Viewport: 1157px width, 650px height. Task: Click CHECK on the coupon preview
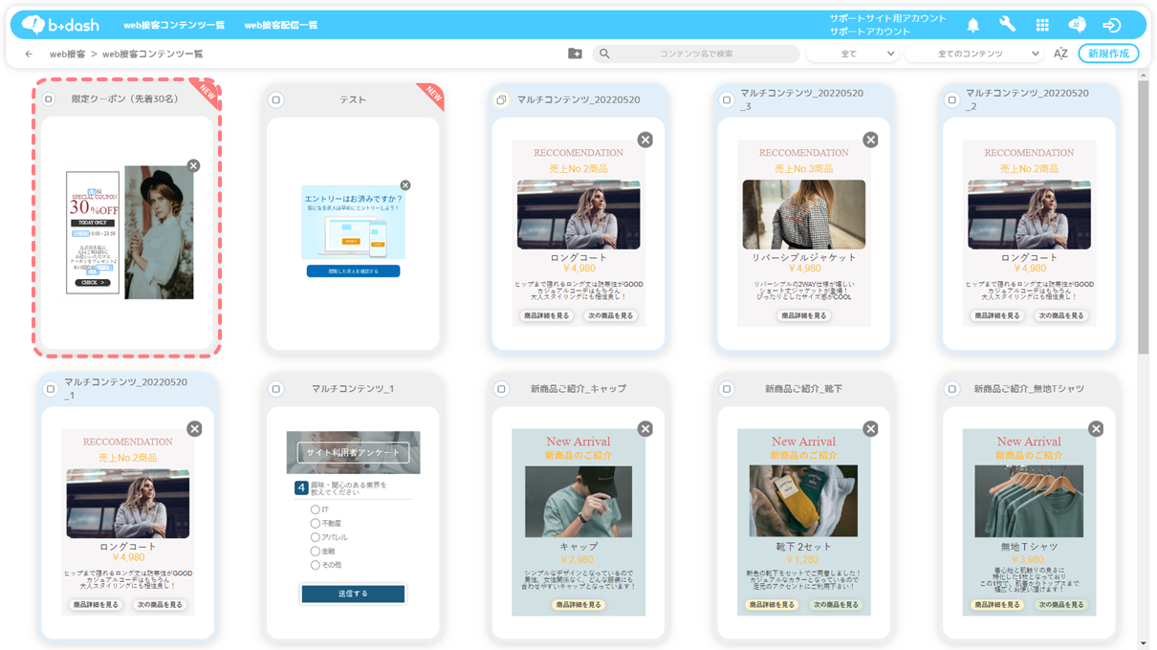[x=93, y=283]
